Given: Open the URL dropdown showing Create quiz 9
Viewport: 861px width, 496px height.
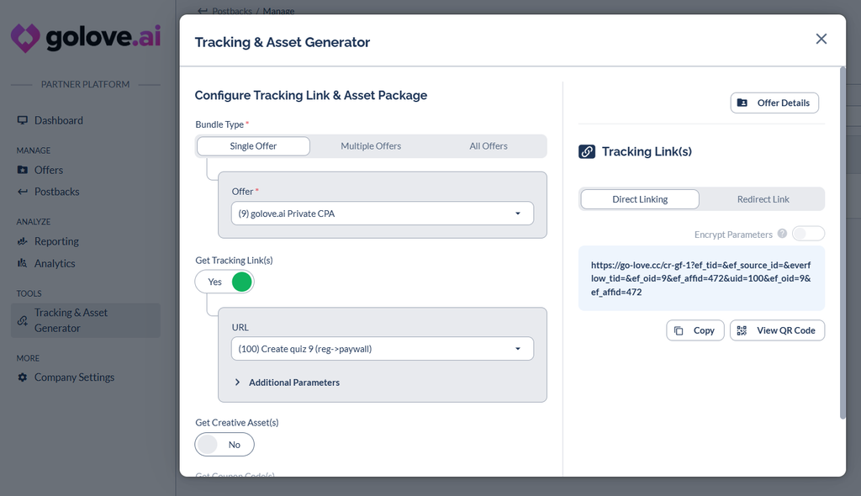Looking at the screenshot, I should pyautogui.click(x=383, y=349).
